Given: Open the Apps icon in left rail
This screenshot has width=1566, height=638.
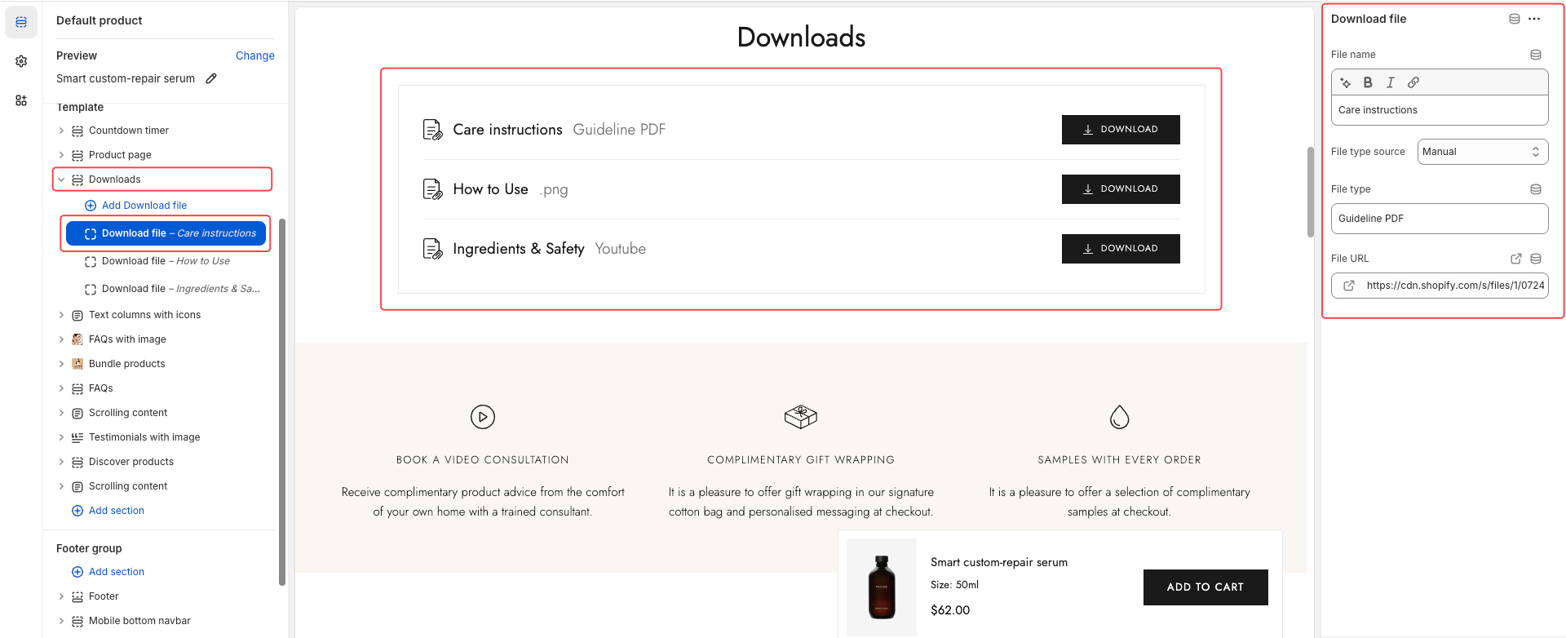Looking at the screenshot, I should point(21,100).
